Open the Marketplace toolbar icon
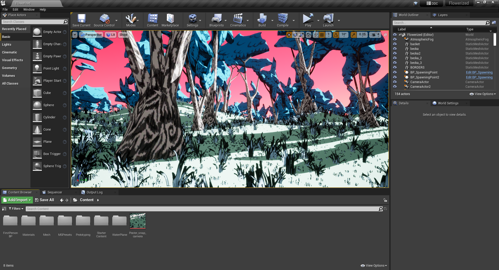 tap(170, 20)
